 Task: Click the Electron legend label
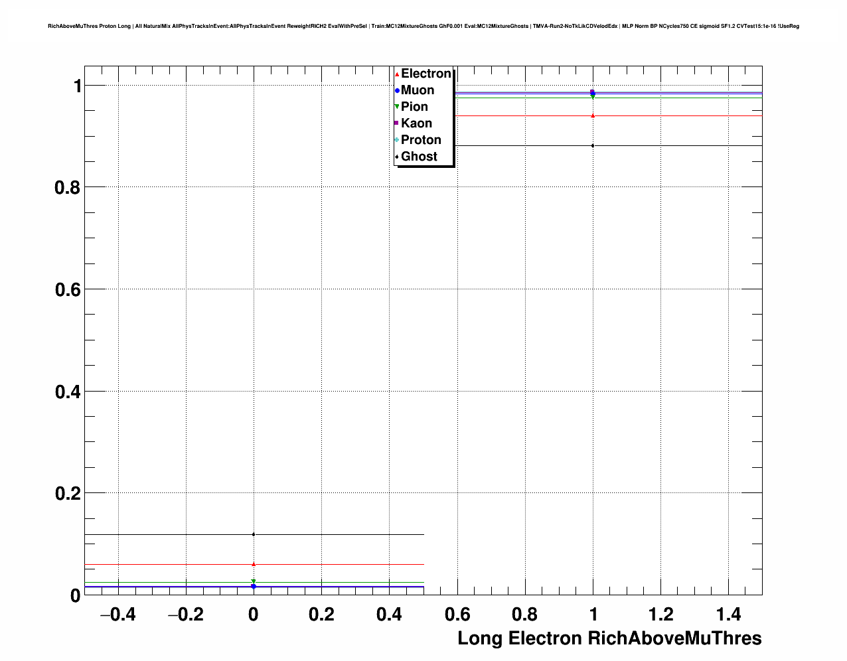[426, 74]
